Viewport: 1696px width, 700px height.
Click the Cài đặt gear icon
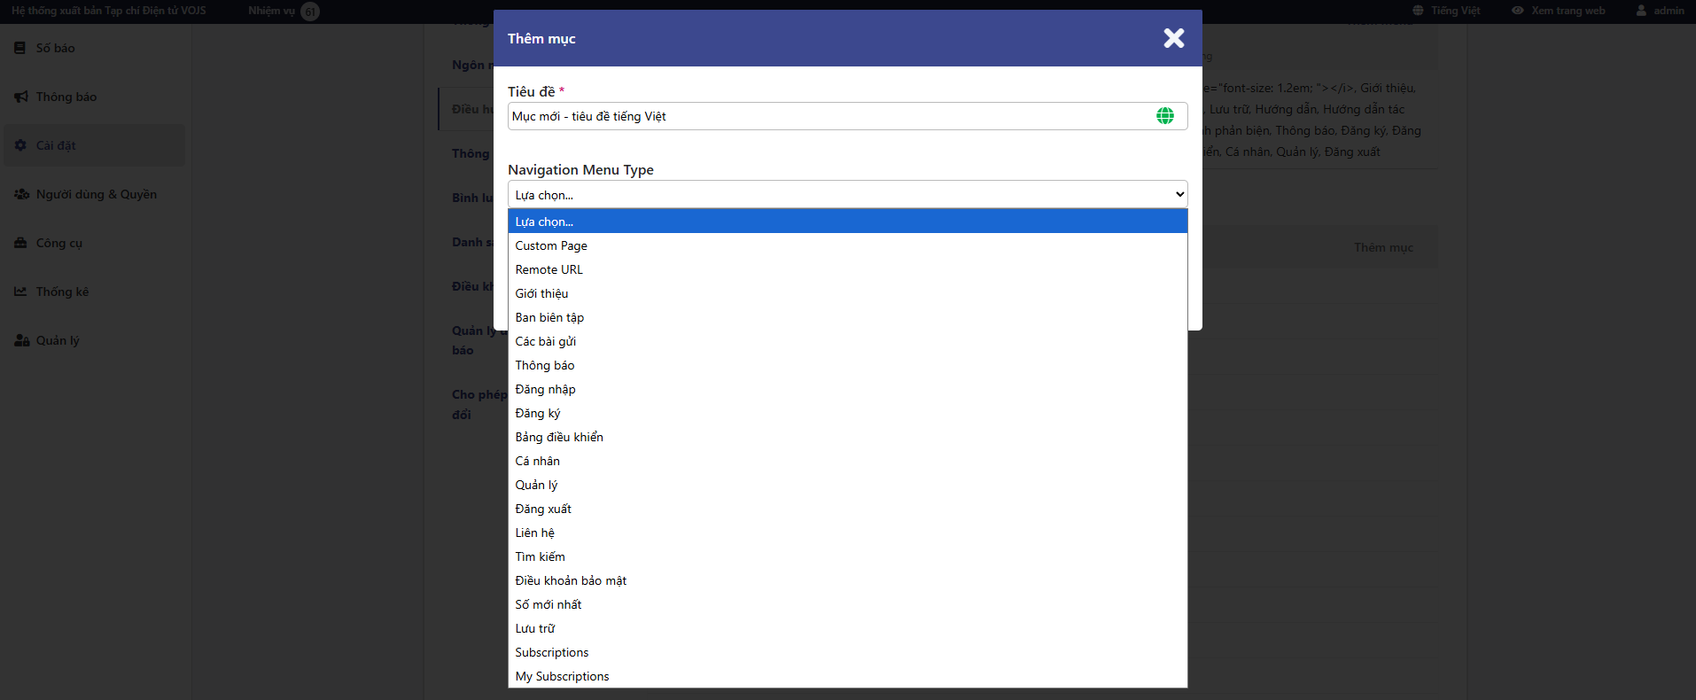click(x=20, y=145)
